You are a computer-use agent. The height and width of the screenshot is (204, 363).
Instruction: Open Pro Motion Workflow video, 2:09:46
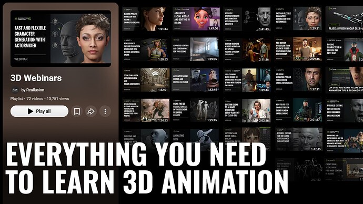tap(298, 49)
